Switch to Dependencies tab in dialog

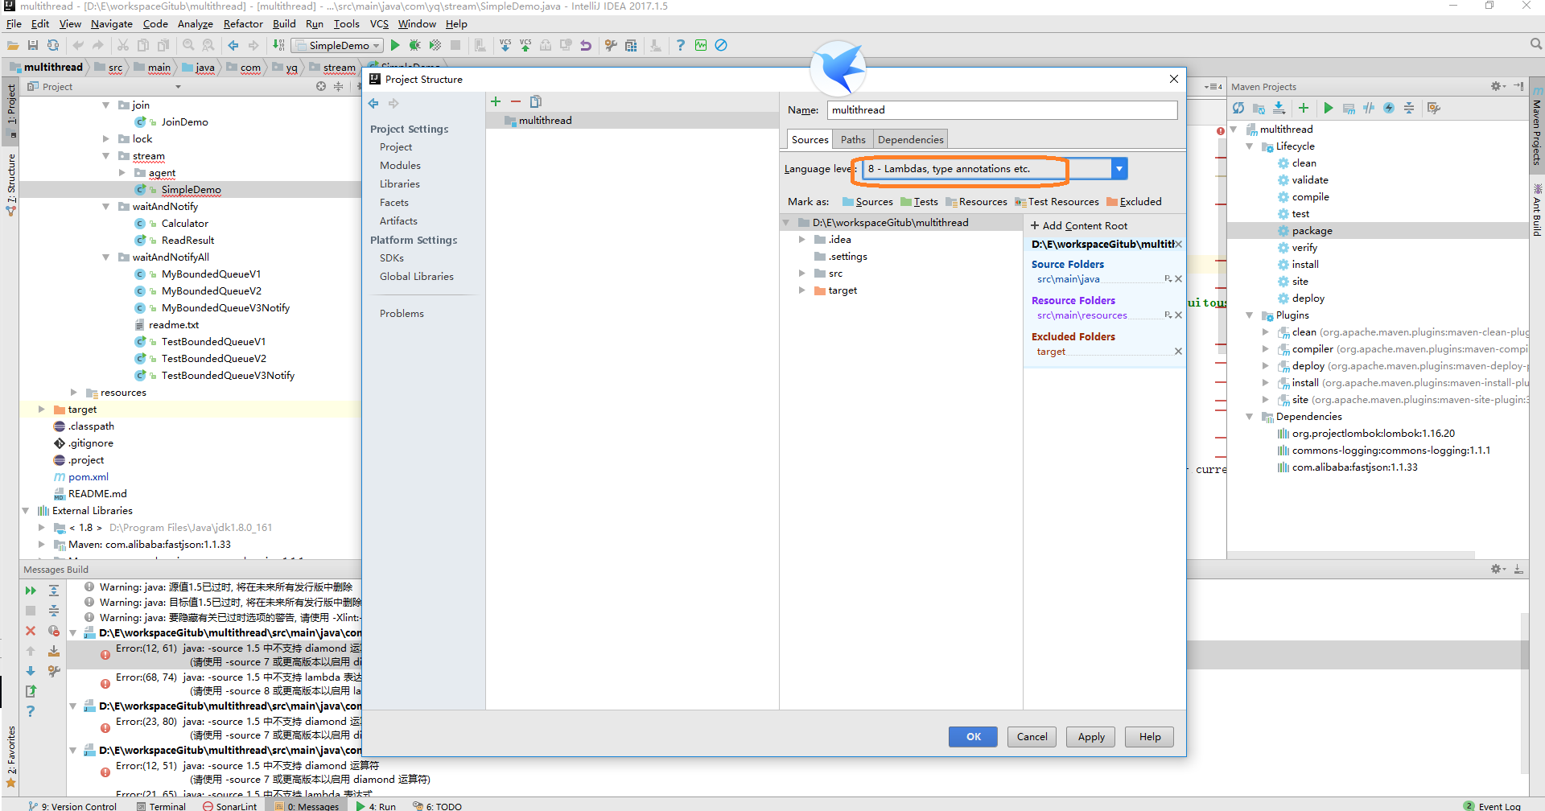910,140
